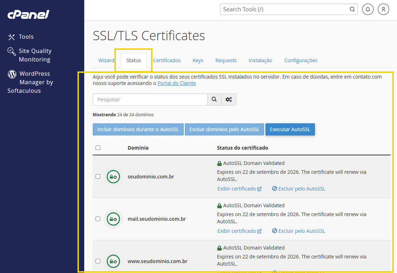Click the lock status icon for www.seudominio.com.br
The height and width of the screenshot is (273, 397).
113,261
